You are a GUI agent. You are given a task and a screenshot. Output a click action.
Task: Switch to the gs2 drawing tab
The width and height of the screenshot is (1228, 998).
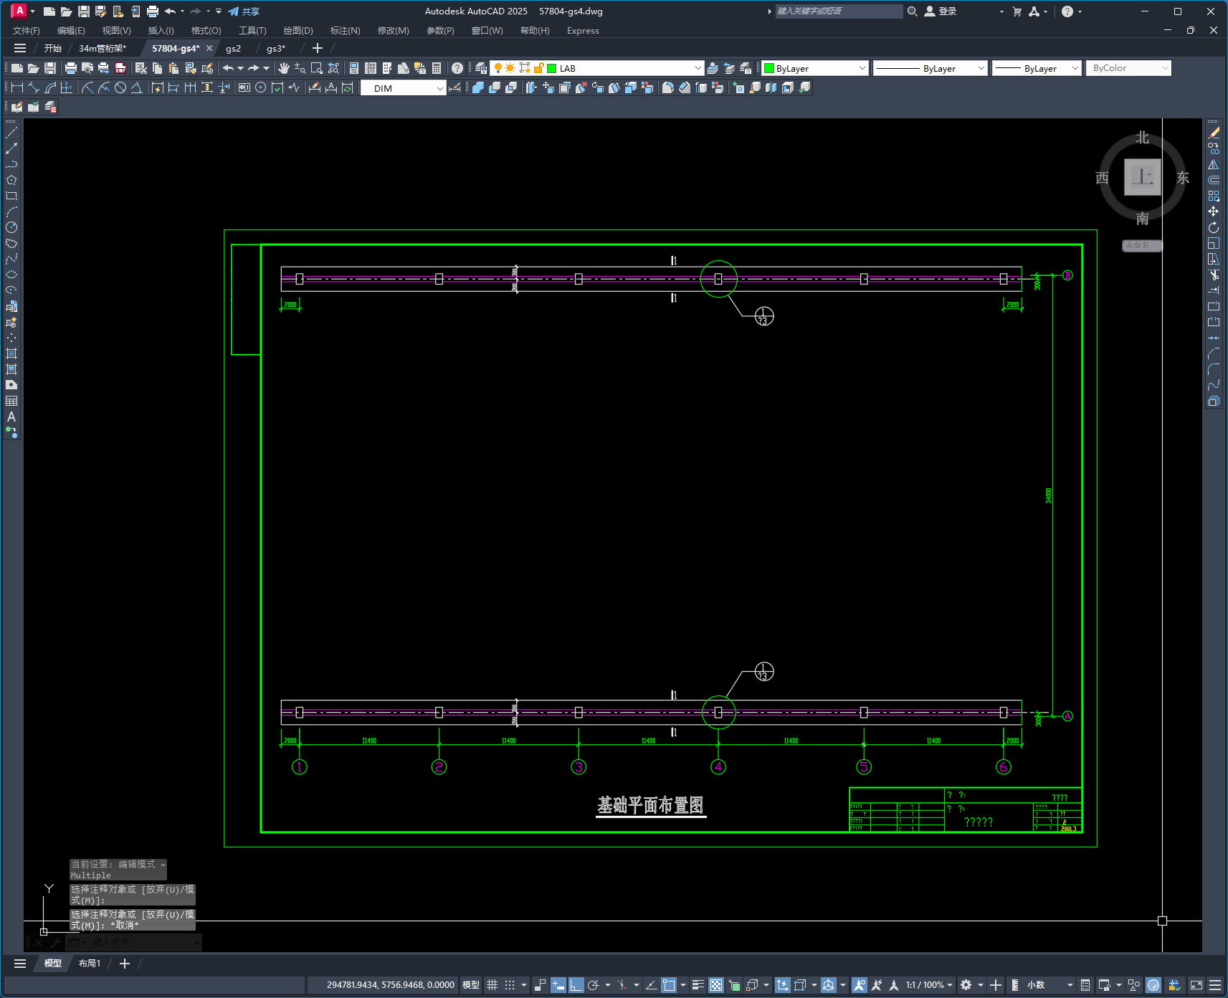[234, 48]
